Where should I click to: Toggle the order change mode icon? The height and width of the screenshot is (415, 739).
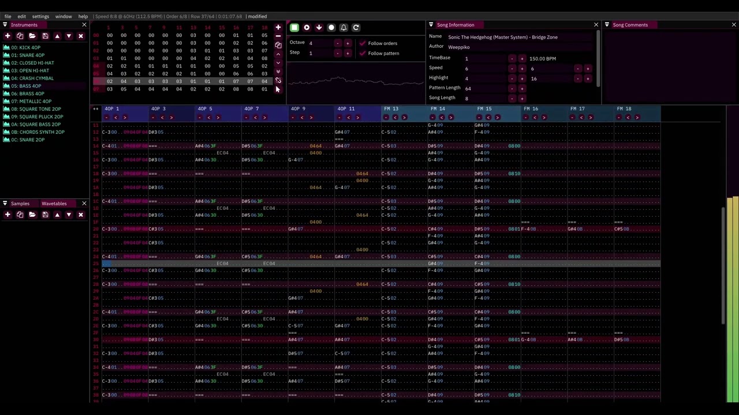pyautogui.click(x=278, y=81)
